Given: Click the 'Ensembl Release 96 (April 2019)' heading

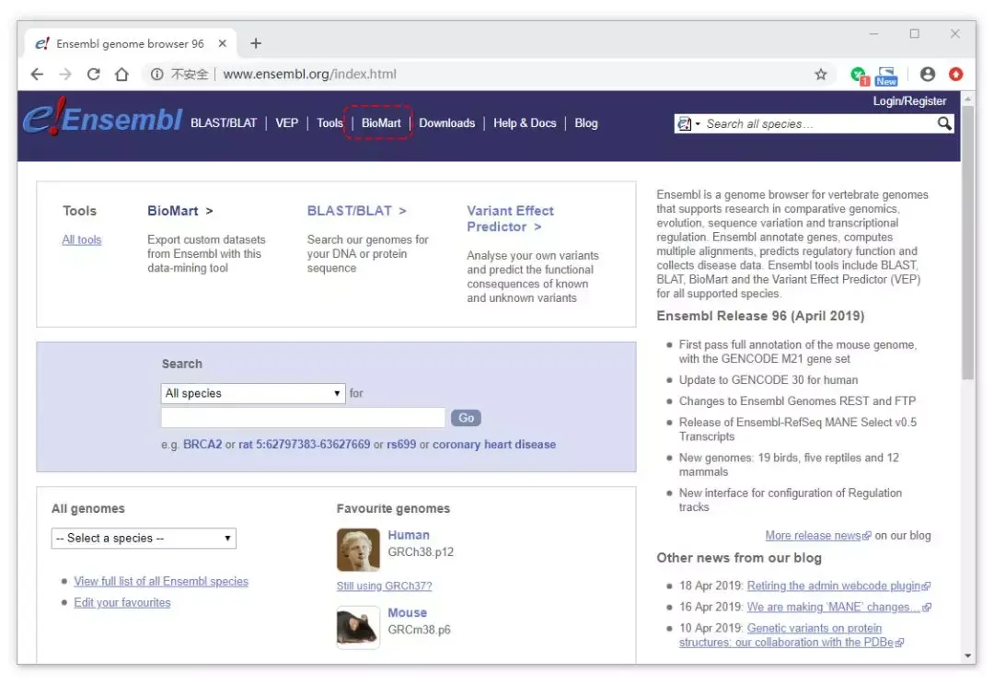Looking at the screenshot, I should point(760,316).
